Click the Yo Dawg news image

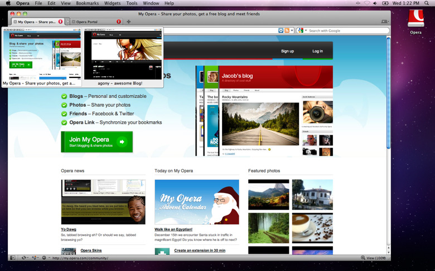pos(103,202)
